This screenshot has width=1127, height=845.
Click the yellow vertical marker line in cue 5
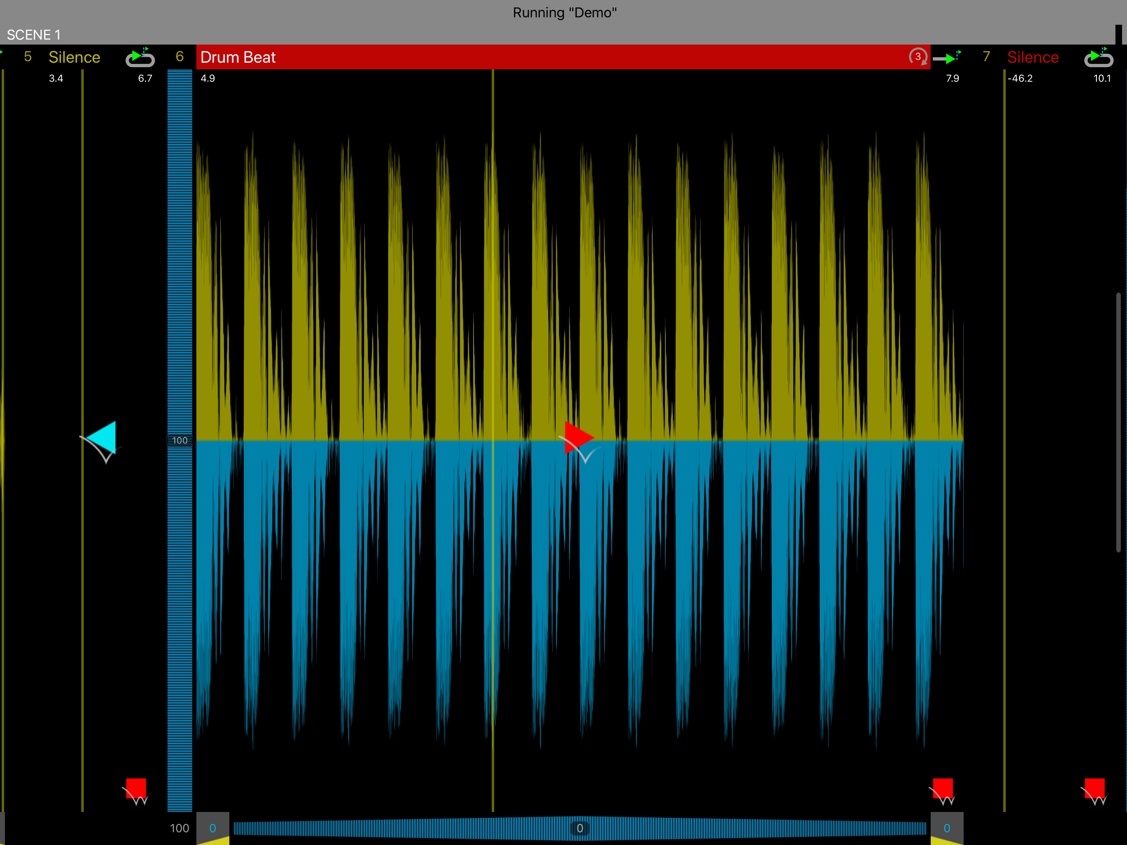[x=83, y=440]
